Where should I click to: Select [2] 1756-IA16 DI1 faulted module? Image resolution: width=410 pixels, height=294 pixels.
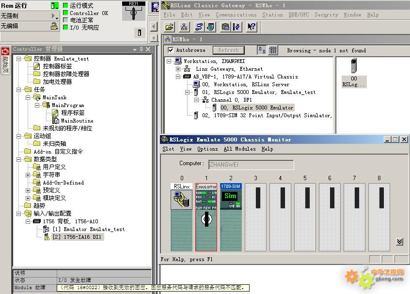77,237
